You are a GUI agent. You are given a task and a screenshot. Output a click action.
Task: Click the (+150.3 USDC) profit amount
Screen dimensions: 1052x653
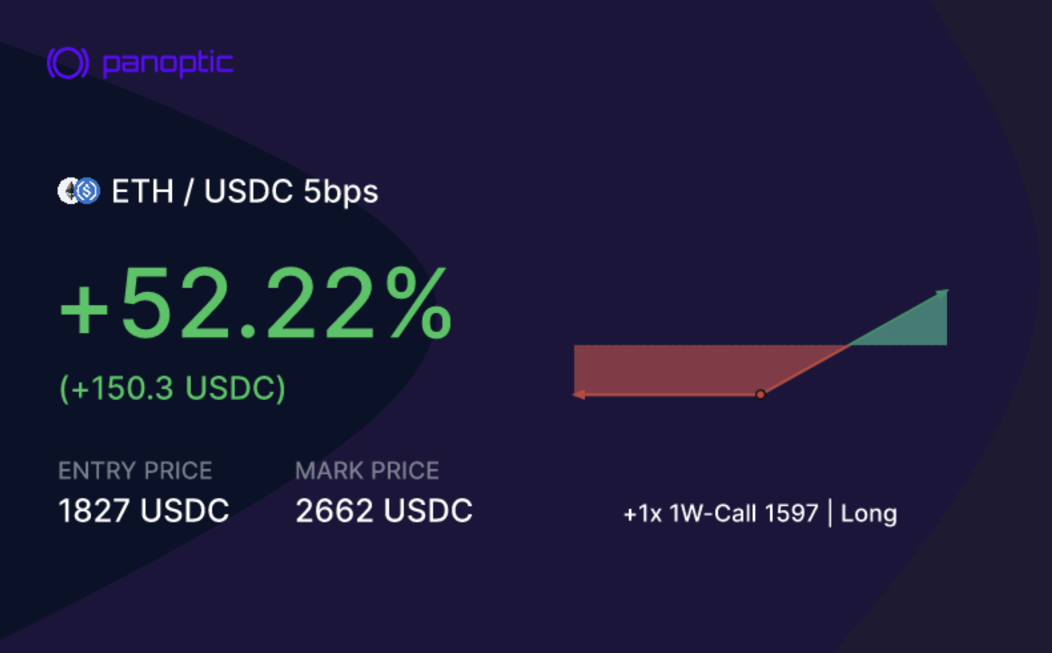pos(172,388)
